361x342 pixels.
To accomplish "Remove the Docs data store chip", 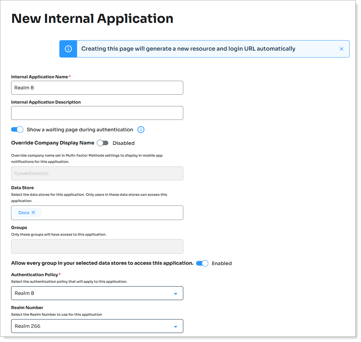I will pyautogui.click(x=33, y=212).
